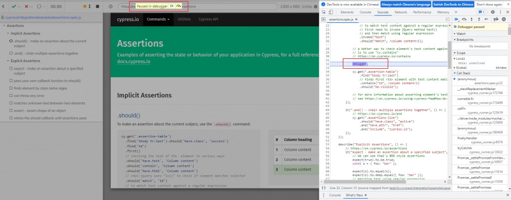Click Don't show again button
Viewport: 511px width, 200px height.
click(489, 4)
